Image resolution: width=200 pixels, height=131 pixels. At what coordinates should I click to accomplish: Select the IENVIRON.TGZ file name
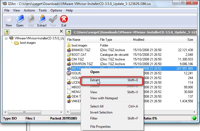click(82, 64)
